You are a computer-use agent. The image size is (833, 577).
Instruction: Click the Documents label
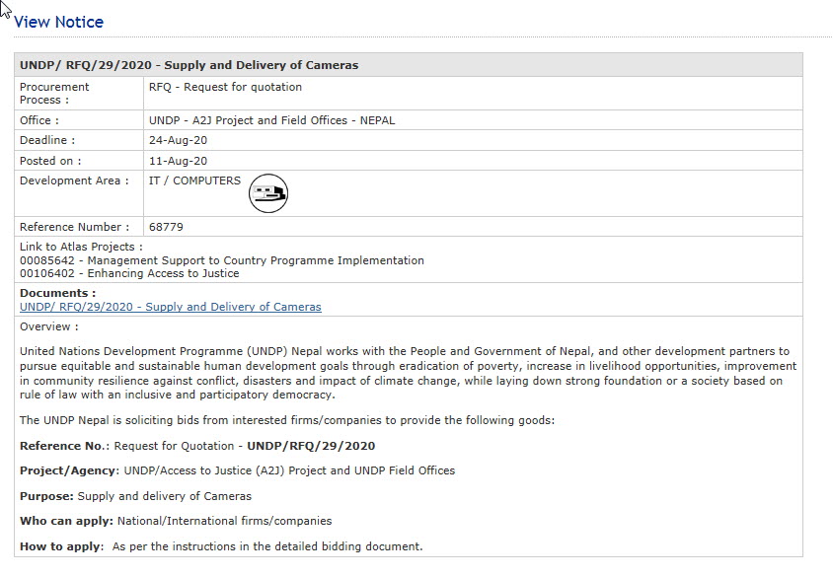coord(57,293)
